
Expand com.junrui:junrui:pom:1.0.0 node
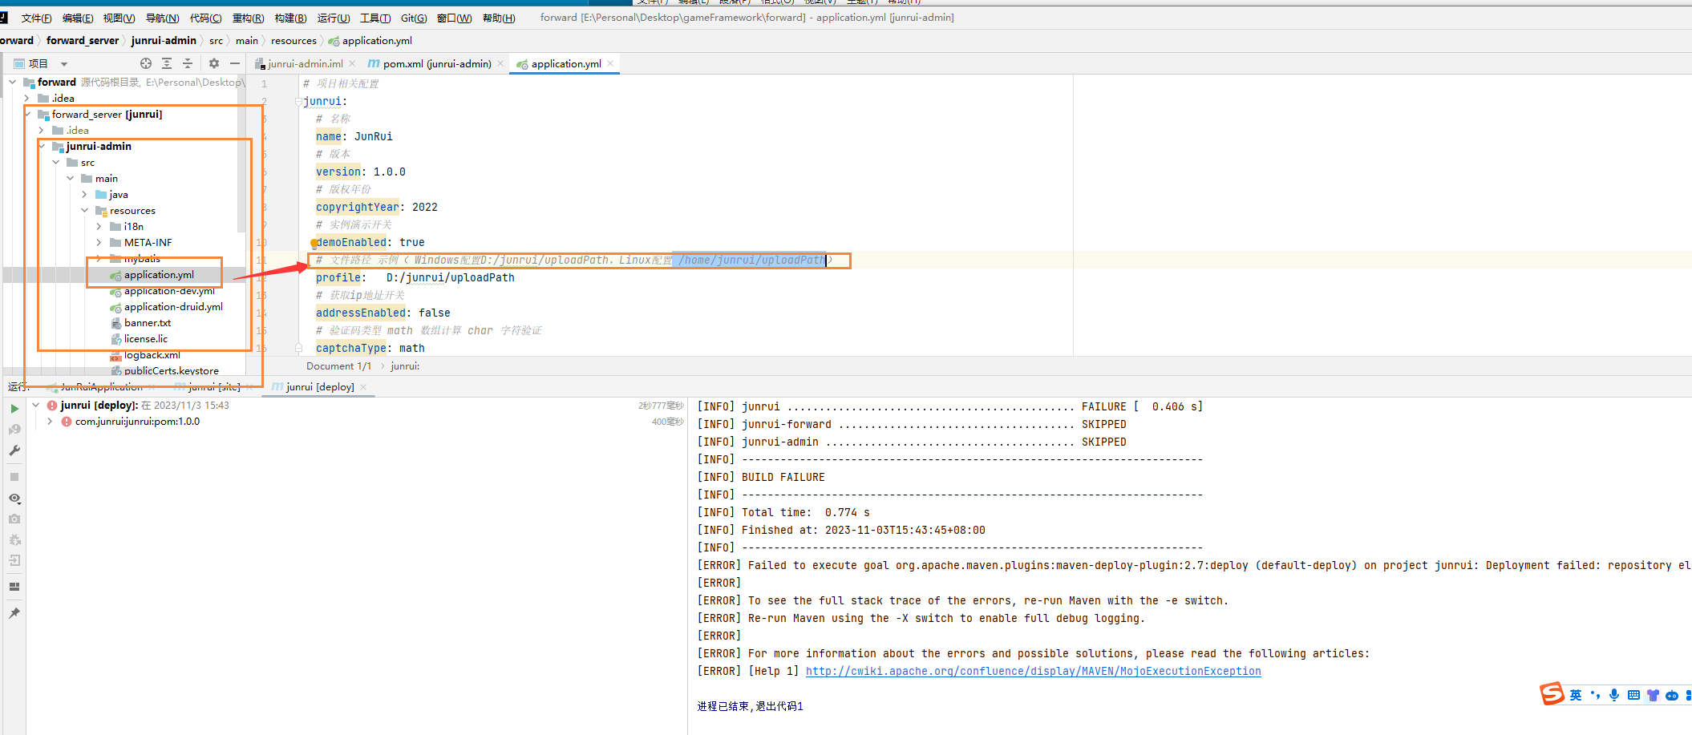(51, 422)
